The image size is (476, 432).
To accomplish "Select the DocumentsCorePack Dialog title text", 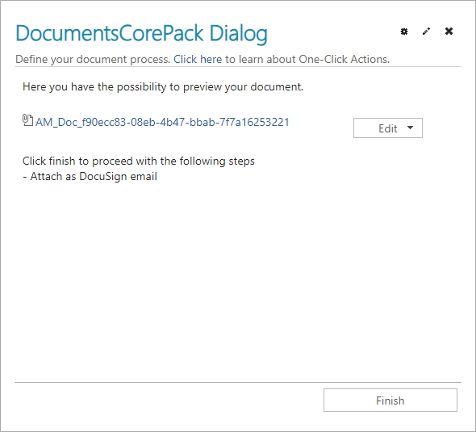I will 141,33.
